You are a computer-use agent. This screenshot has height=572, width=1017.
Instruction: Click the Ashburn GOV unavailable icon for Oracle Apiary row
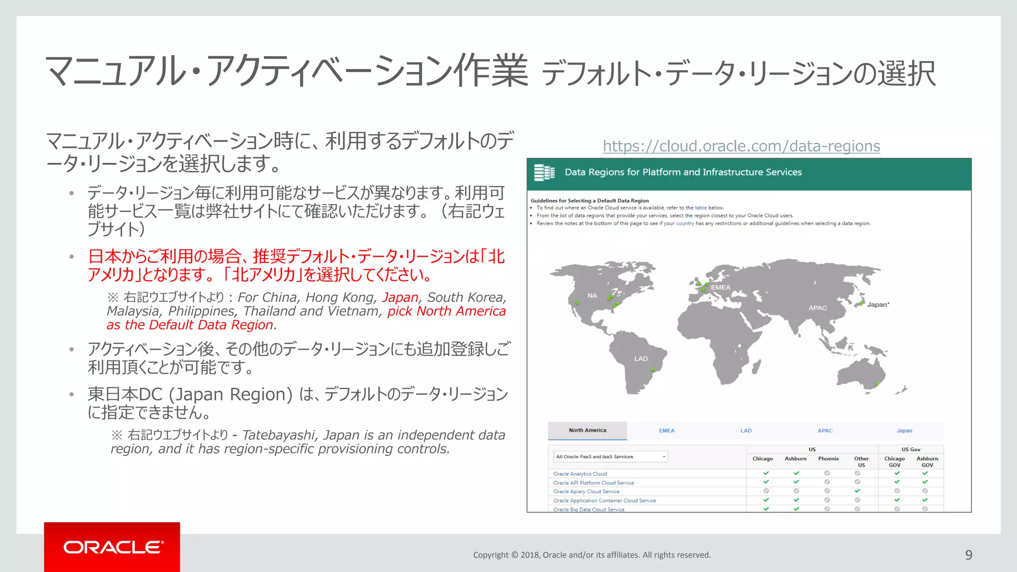pyautogui.click(x=925, y=491)
